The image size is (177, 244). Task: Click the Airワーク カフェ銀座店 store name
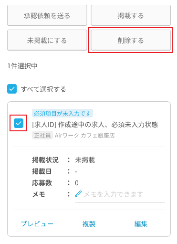tap(85, 136)
